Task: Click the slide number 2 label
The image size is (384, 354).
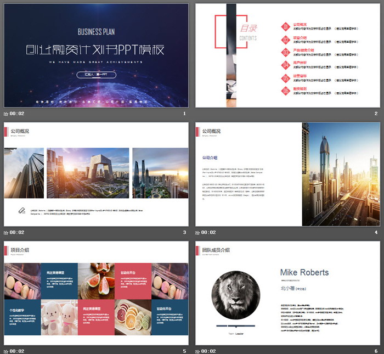Action: (376, 114)
